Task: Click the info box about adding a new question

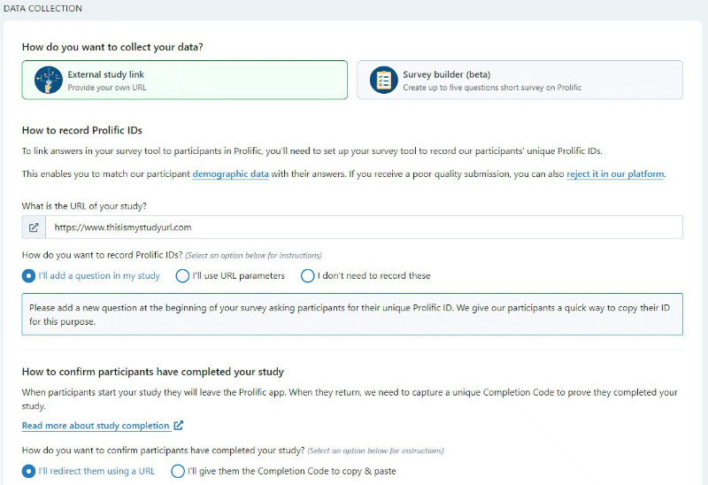Action: point(352,314)
